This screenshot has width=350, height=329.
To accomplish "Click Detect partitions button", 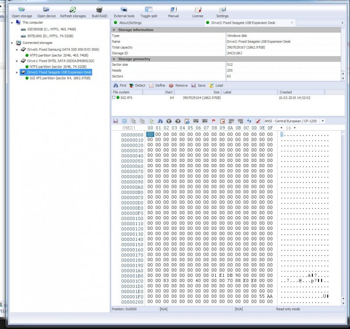I will tap(137, 86).
